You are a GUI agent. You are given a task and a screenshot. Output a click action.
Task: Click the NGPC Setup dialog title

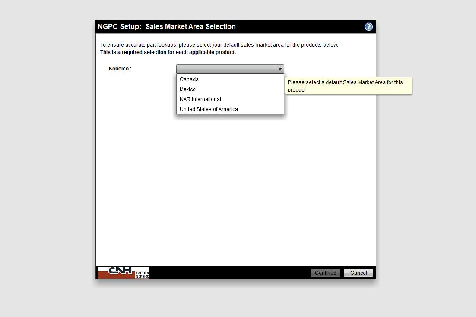(166, 27)
